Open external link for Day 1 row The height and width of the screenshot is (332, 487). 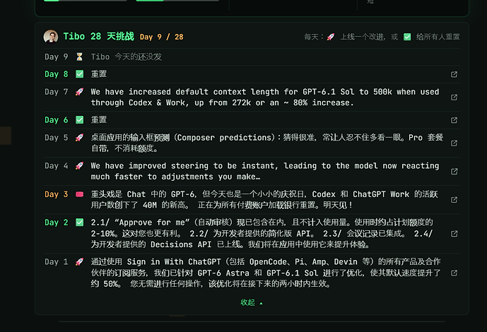coord(454,273)
